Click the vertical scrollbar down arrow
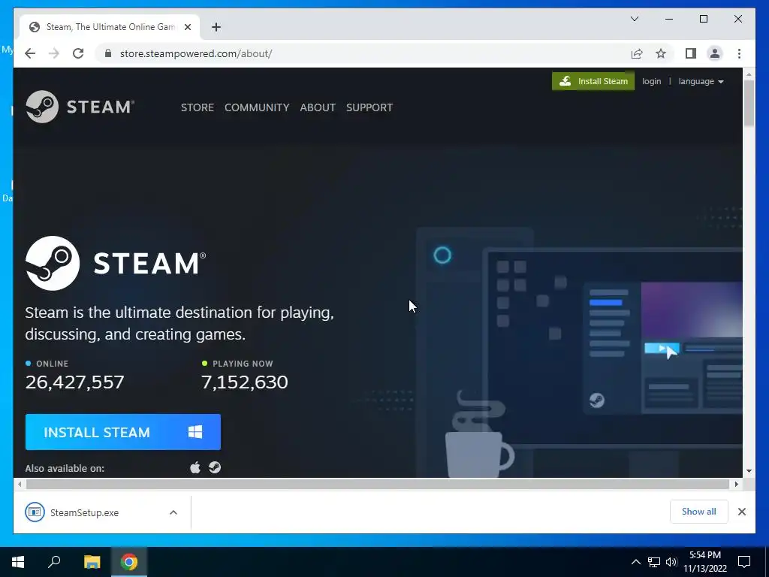The image size is (769, 577). point(749,471)
